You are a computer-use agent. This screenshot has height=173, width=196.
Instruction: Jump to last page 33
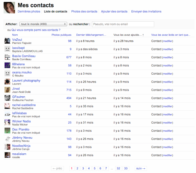click(x=126, y=168)
